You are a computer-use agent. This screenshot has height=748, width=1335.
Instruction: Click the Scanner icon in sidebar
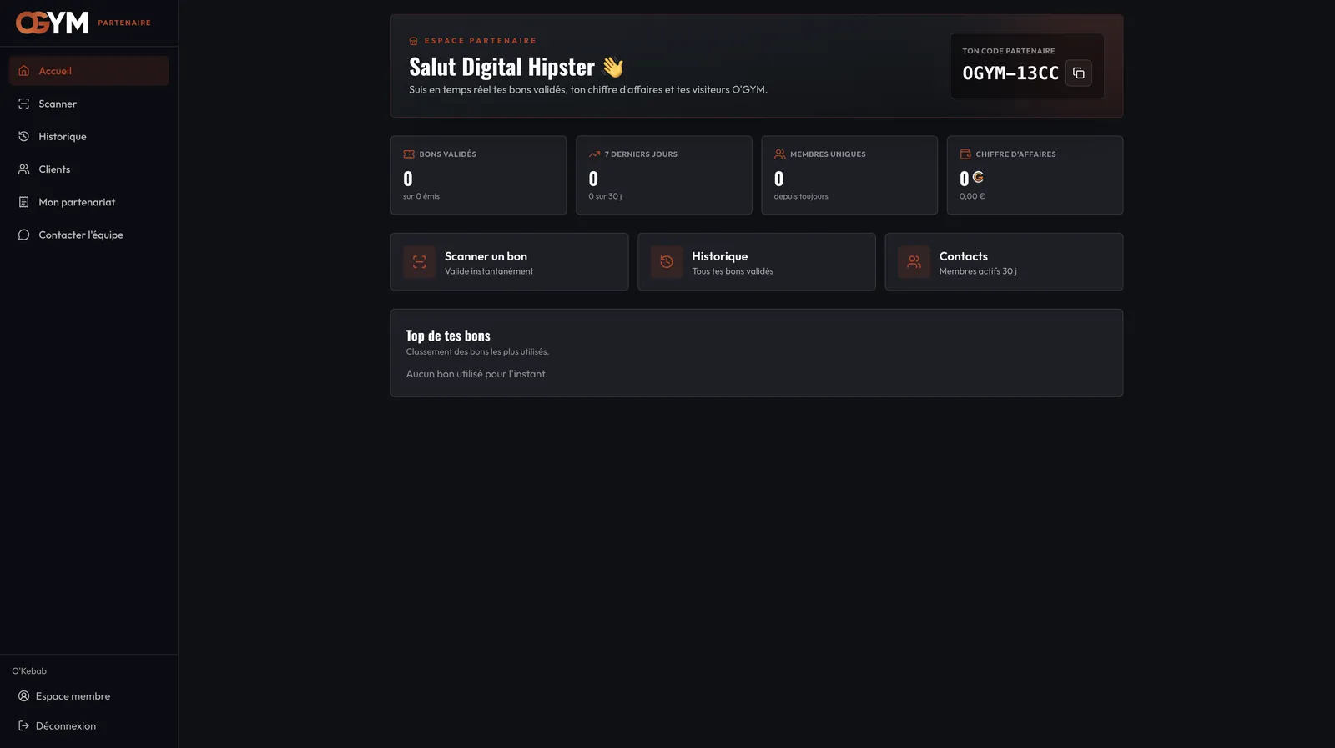[x=24, y=104]
